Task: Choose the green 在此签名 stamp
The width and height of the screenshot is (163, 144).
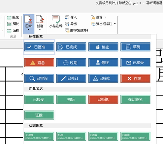Action: [x=135, y=99]
